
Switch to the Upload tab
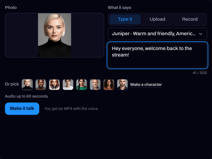click(157, 19)
